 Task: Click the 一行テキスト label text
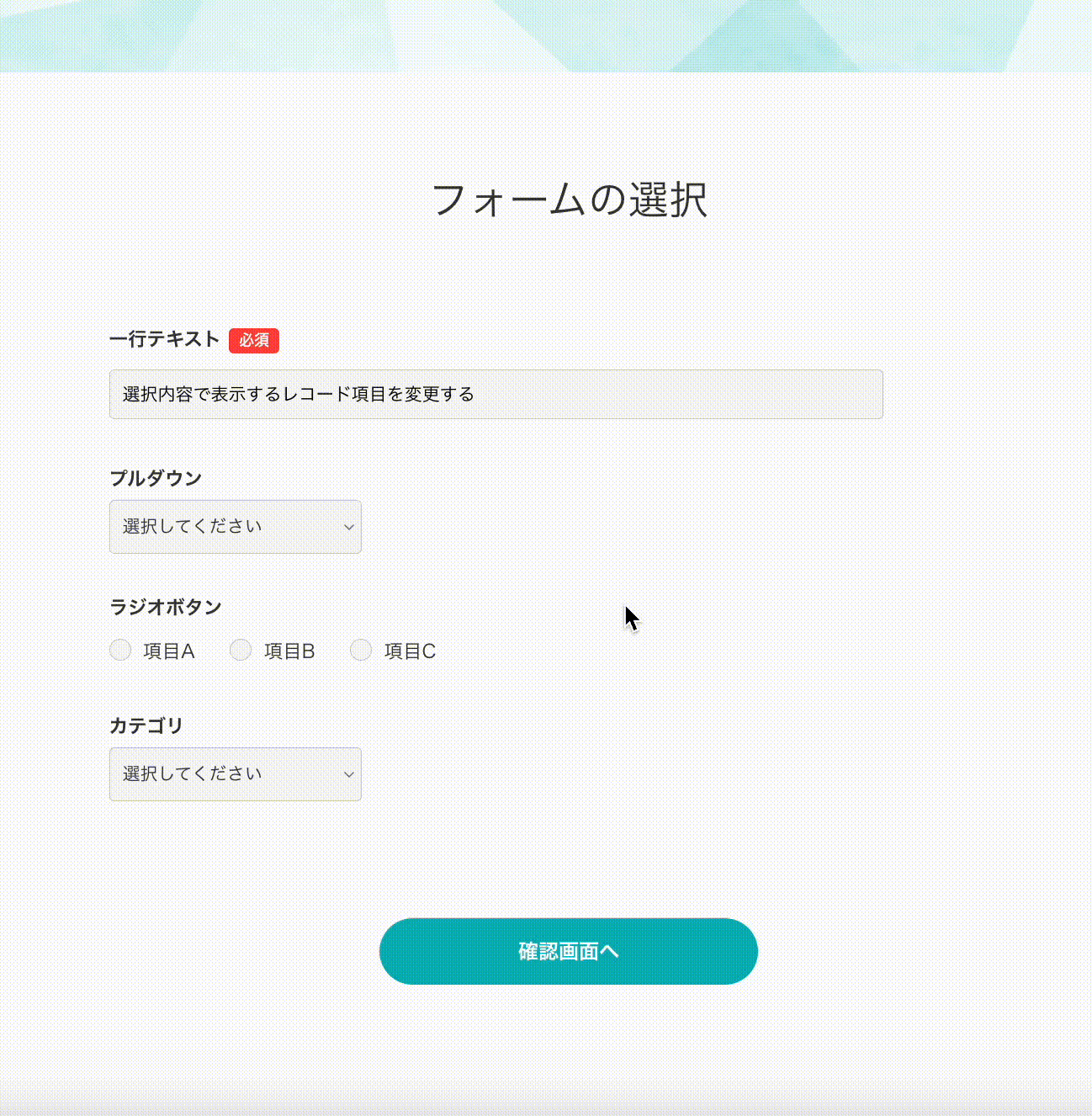[x=165, y=339]
